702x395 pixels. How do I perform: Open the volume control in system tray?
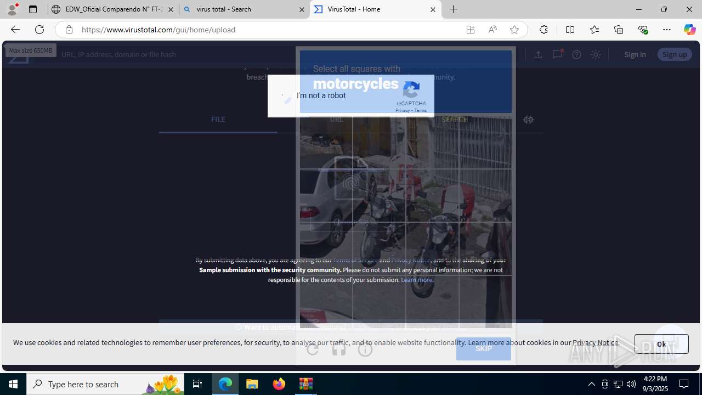click(631, 384)
